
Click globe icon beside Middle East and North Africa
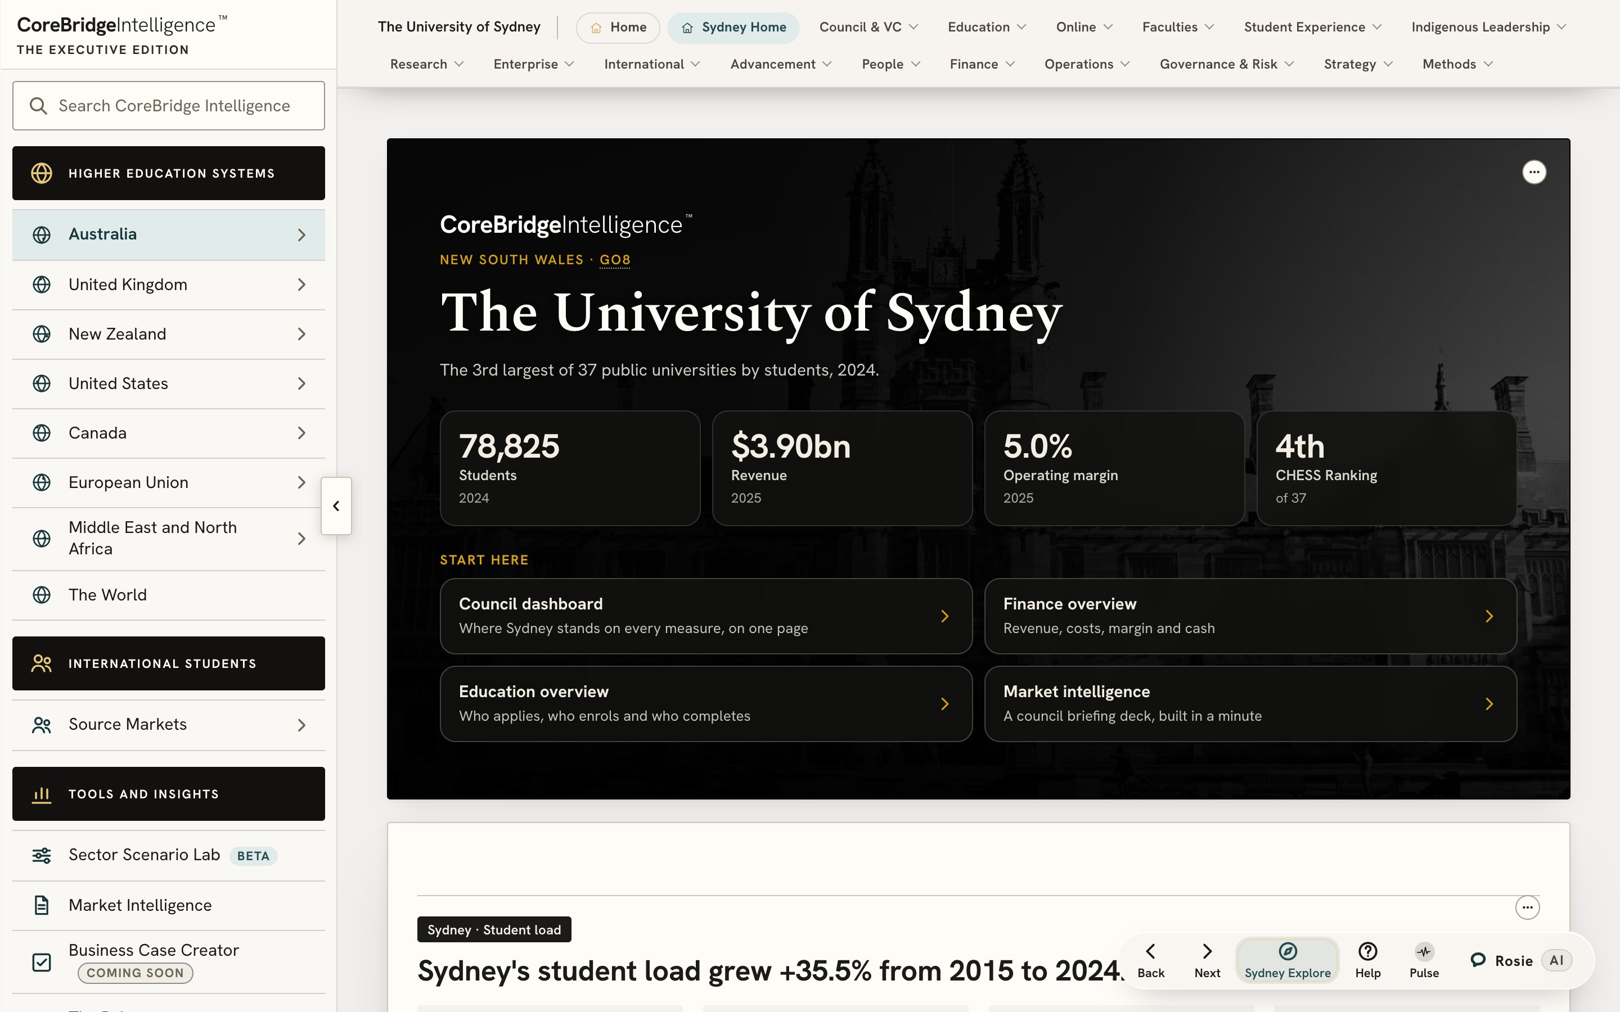[x=42, y=539]
